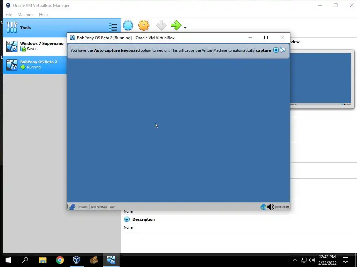The height and width of the screenshot is (267, 357).
Task: Select the BobPony OS Beta 2 machine
Action: point(35,64)
